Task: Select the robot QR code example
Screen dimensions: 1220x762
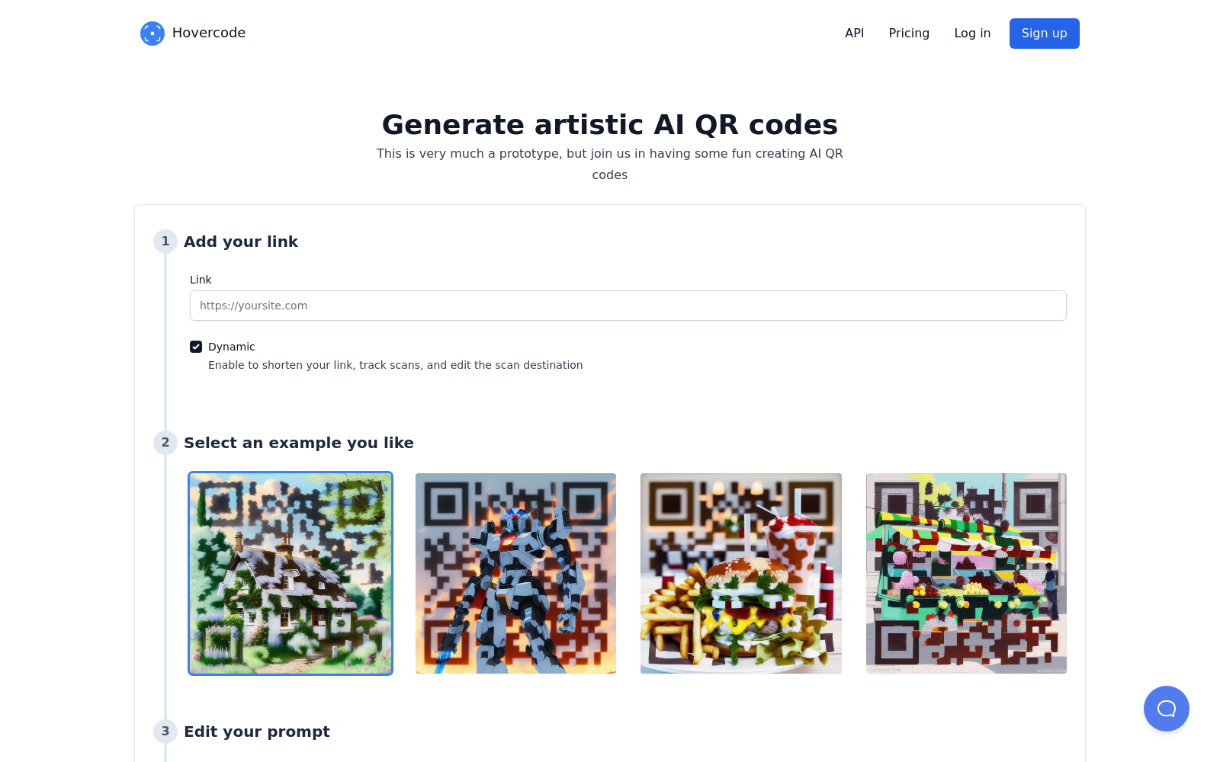Action: 515,573
